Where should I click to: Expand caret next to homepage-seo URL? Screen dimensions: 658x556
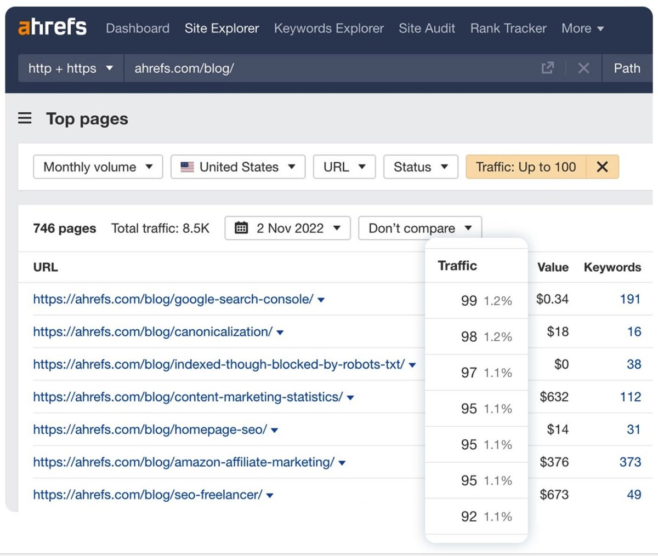point(275,431)
